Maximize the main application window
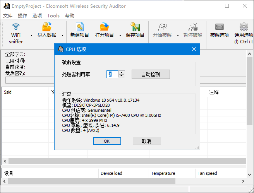The image size is (254, 193). click(227, 6)
